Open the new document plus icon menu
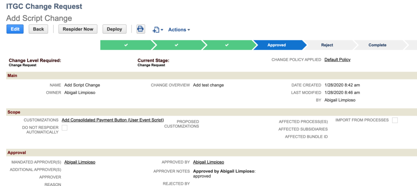Screen dimensions: 417x186 pyautogui.click(x=157, y=30)
